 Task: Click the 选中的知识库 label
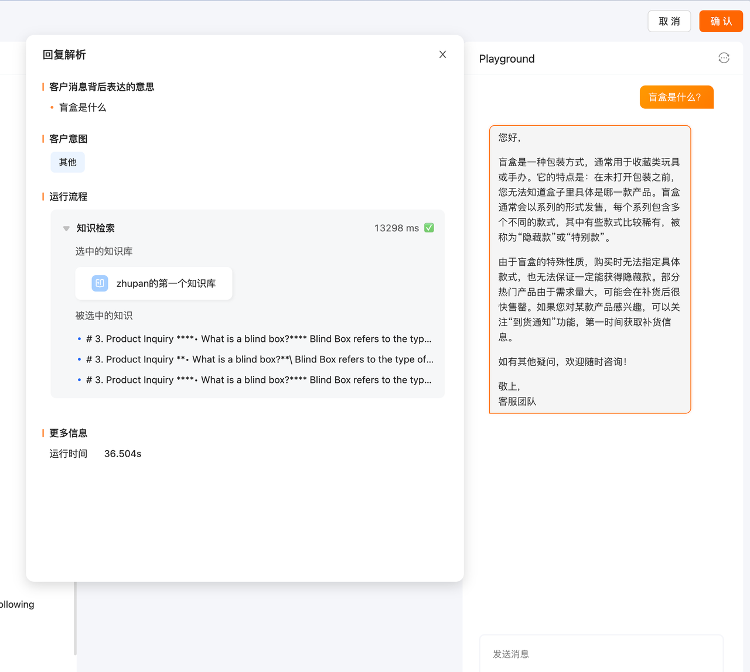pyautogui.click(x=104, y=251)
